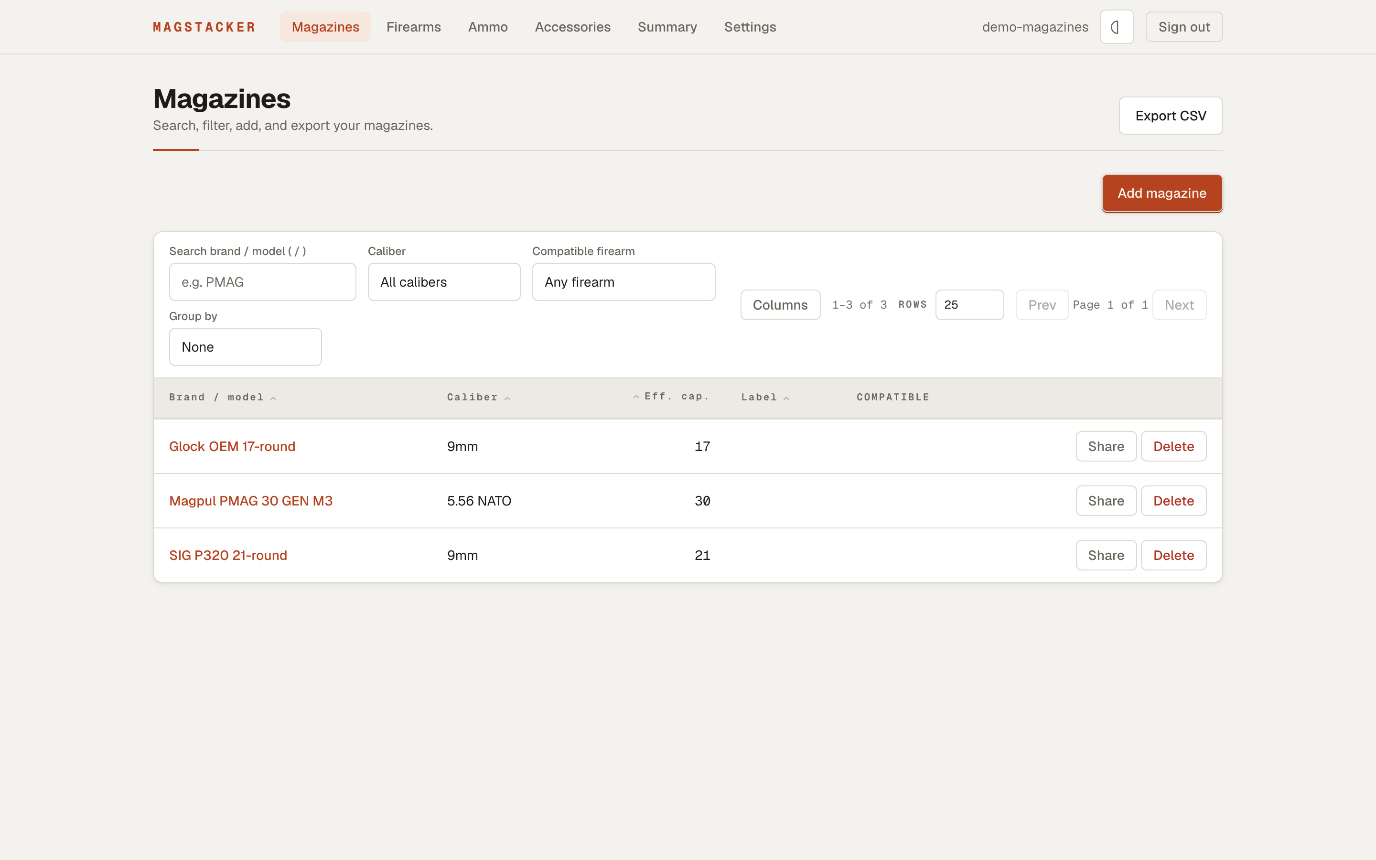This screenshot has height=860, width=1376.
Task: Focus the brand/model search field
Action: (263, 281)
